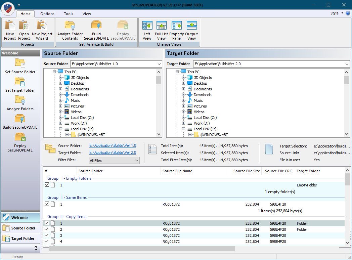Uncheck the Group II Same Items item 1
Image resolution: width=352 pixels, height=260 pixels.
[47, 204]
